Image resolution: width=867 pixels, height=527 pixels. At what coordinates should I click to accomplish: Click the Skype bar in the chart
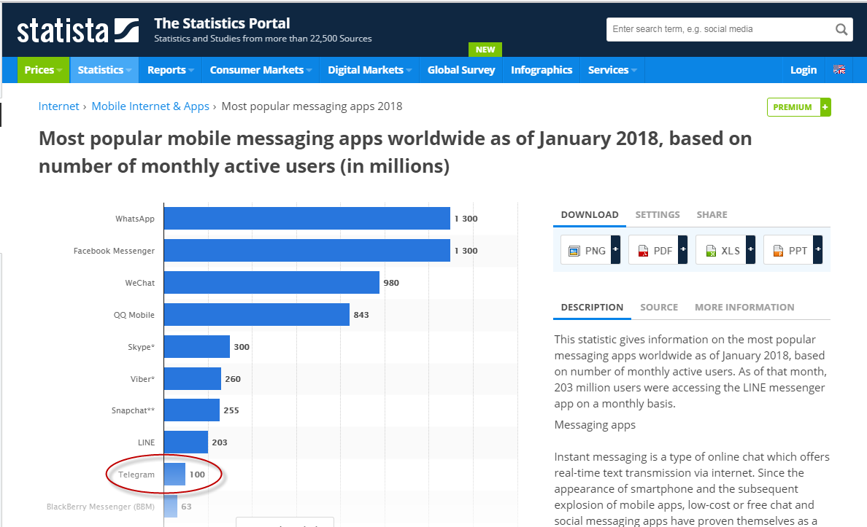tap(197, 346)
